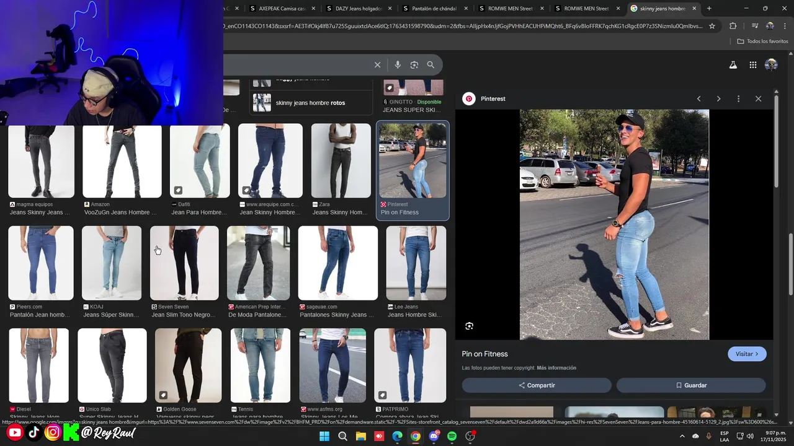Open search by image camera icon
The image size is (794, 446).
click(414, 64)
